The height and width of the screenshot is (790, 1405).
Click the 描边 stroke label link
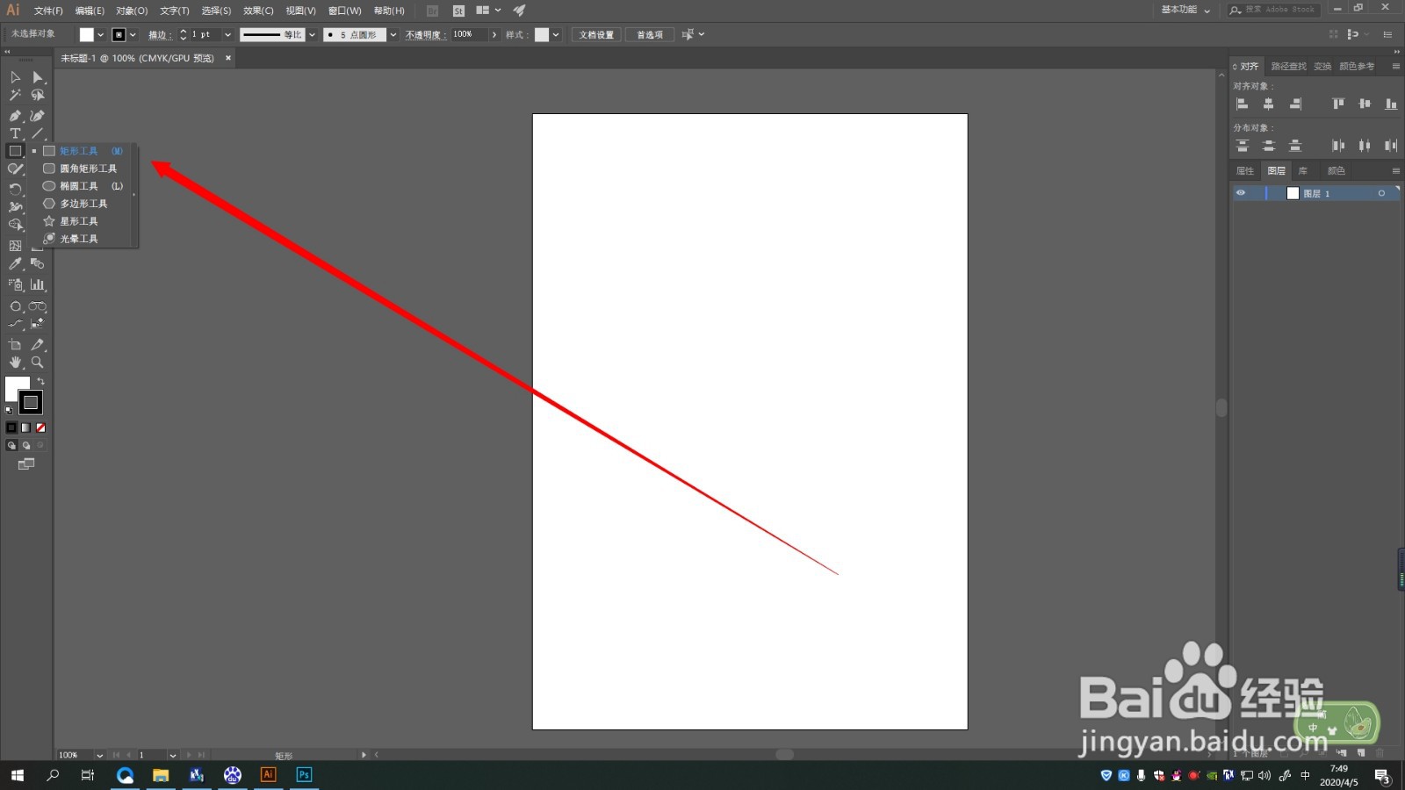[158, 35]
